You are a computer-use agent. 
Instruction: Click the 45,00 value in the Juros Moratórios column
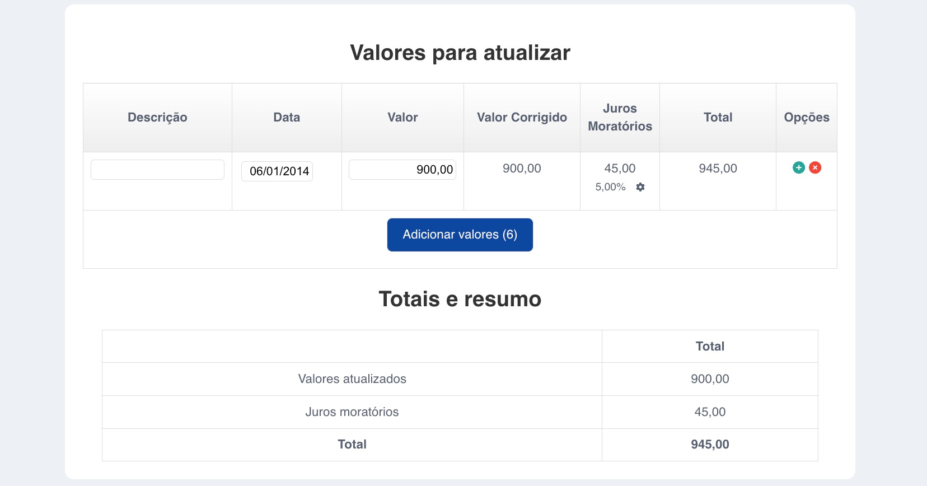click(x=620, y=169)
